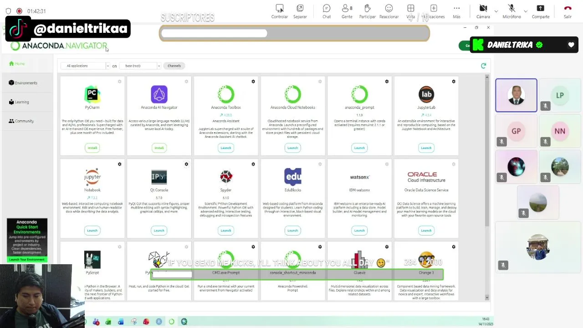Show the Gente participants list
The width and height of the screenshot is (583, 328).
(347, 11)
